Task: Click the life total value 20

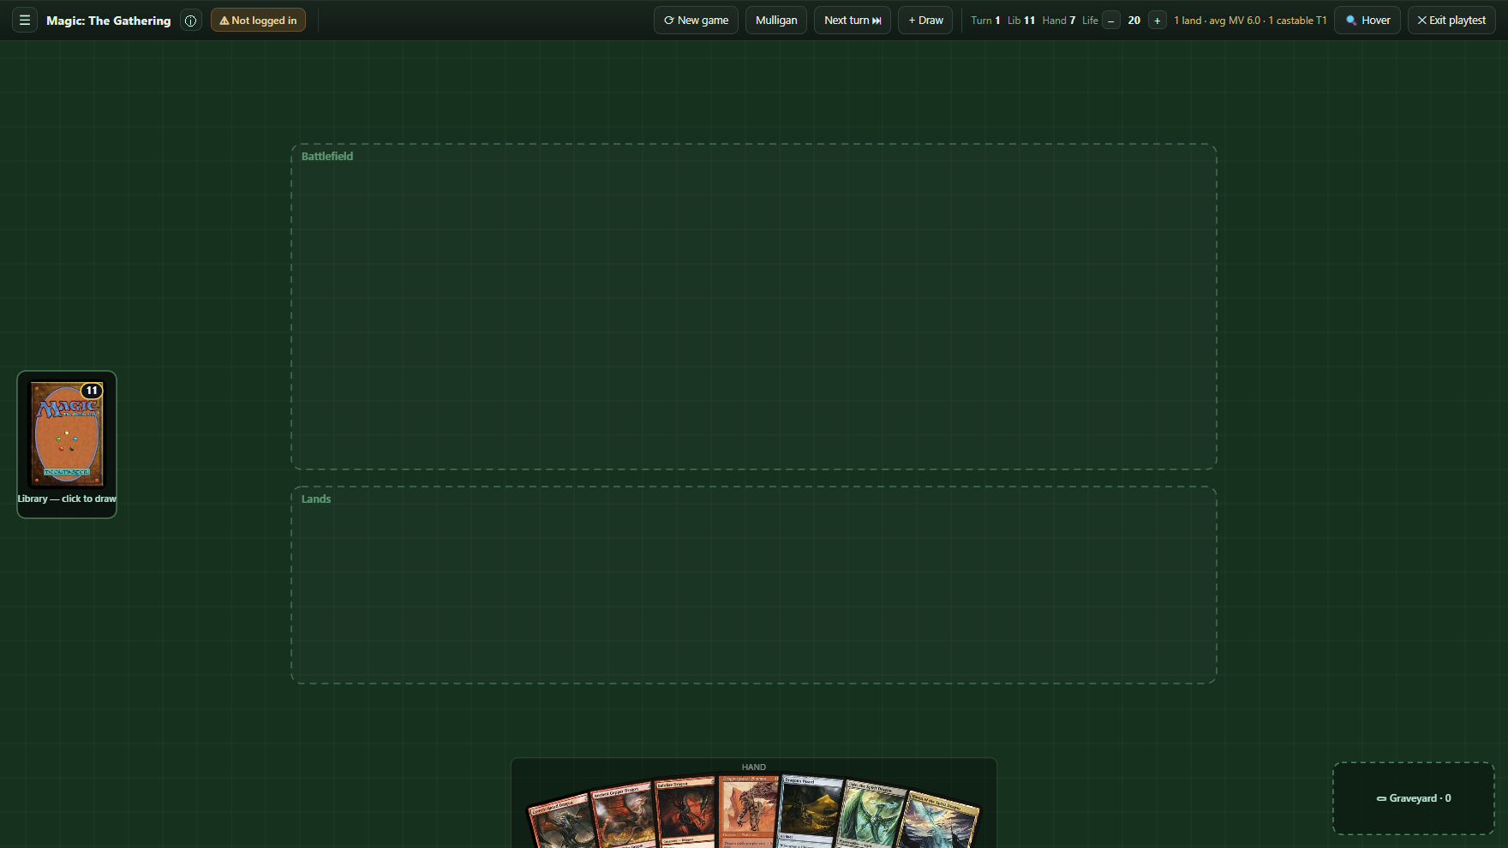Action: [x=1134, y=21]
